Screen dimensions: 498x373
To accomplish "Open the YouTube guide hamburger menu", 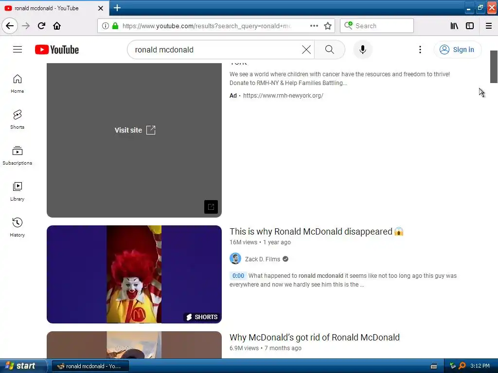I will pyautogui.click(x=18, y=50).
